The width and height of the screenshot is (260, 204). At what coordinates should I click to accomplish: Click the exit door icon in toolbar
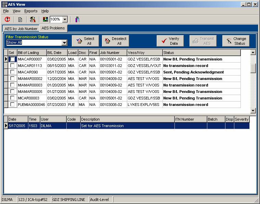[77, 19]
